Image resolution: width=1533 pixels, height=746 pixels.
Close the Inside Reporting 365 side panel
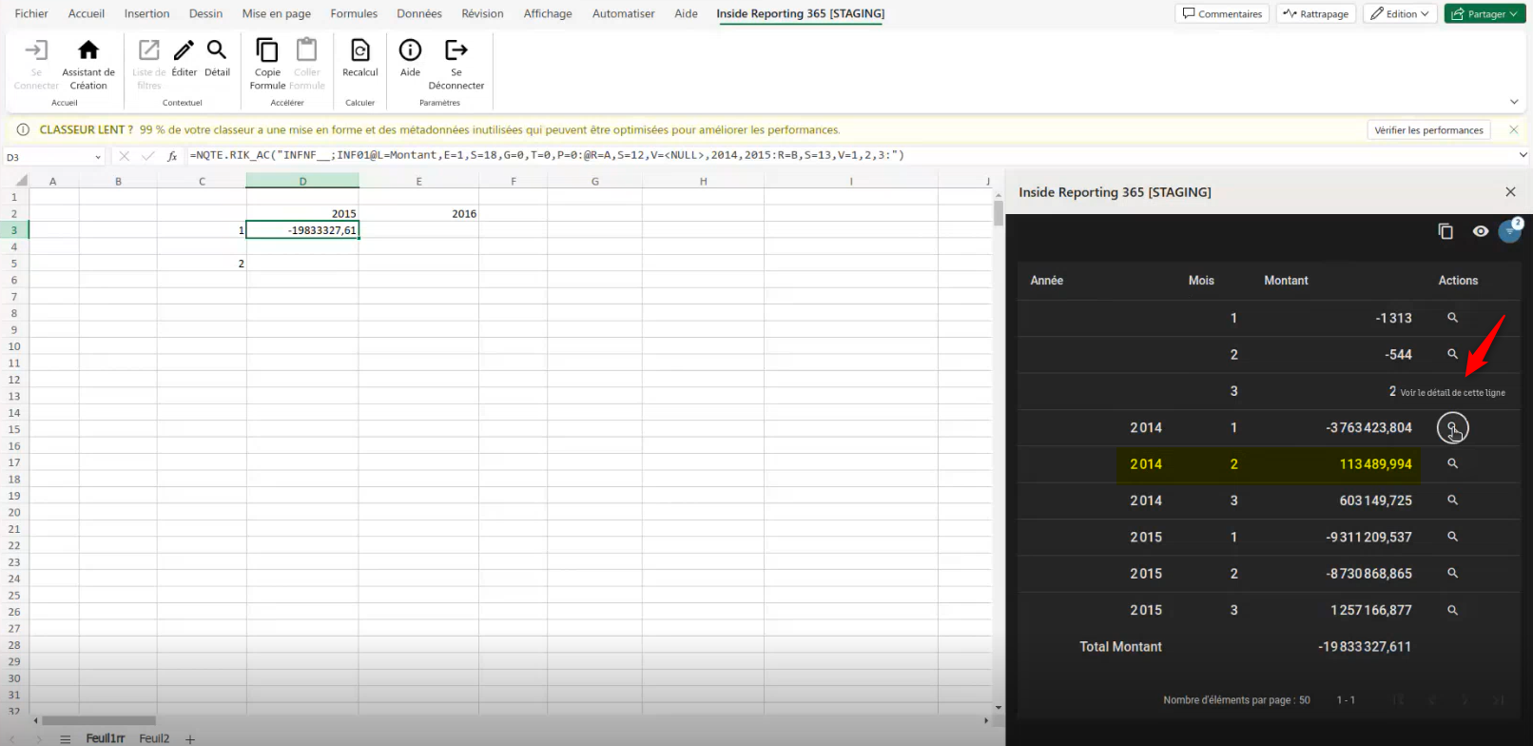click(x=1510, y=192)
